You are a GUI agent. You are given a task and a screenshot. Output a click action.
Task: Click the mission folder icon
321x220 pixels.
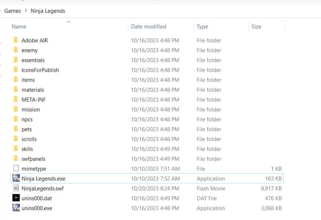point(16,109)
